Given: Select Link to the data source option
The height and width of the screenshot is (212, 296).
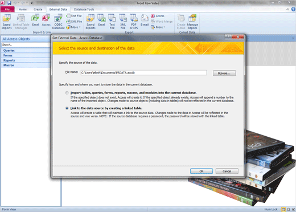Looking at the screenshot, I should pyautogui.click(x=67, y=108).
